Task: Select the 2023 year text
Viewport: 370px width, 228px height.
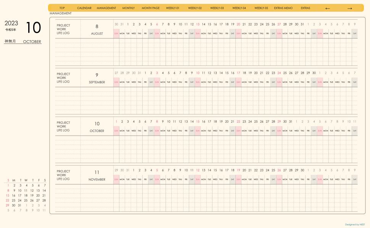Action: point(11,23)
